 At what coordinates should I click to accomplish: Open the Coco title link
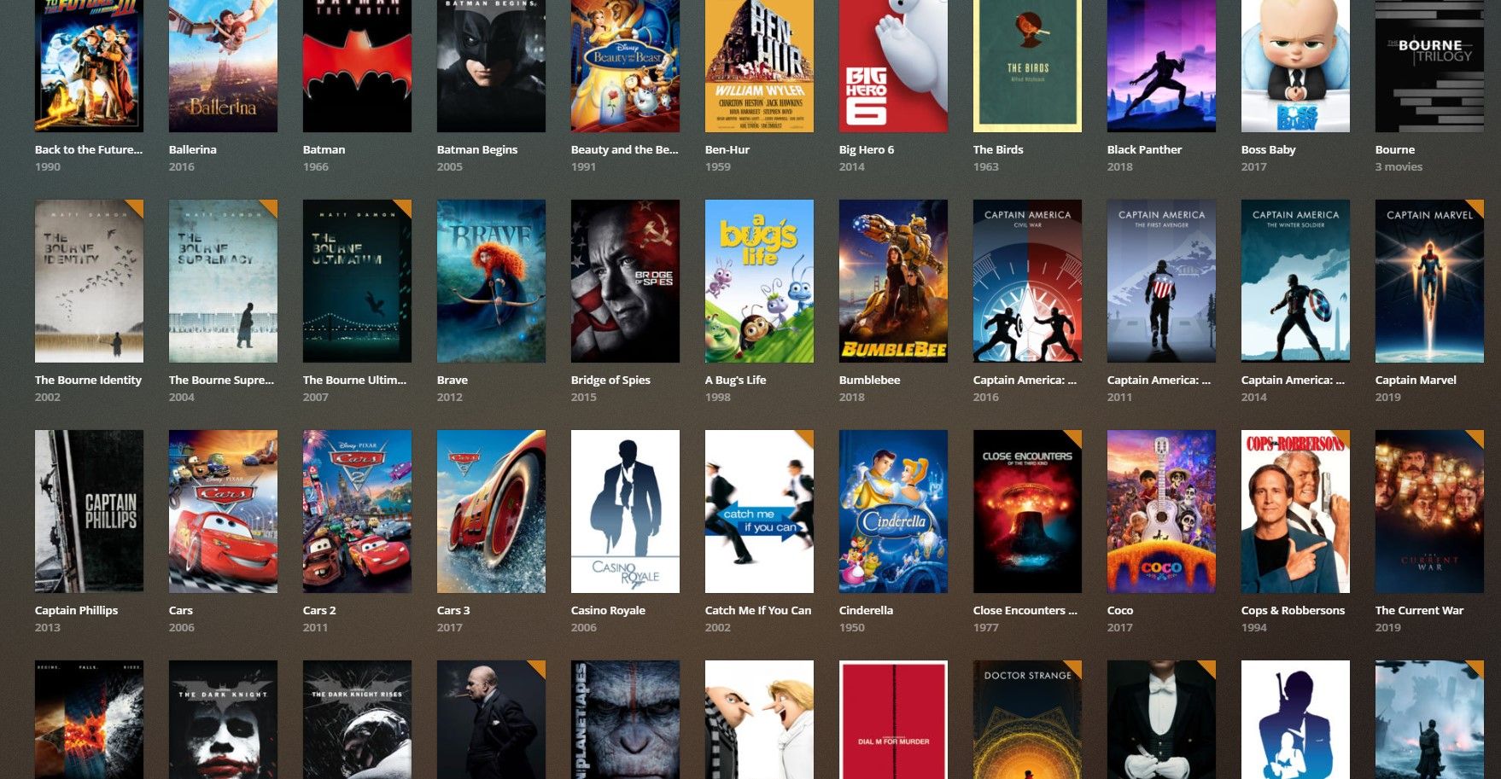(1120, 610)
